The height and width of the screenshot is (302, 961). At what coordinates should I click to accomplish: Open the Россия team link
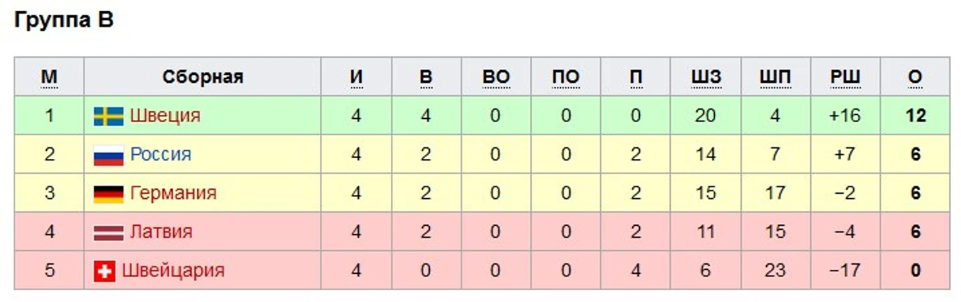click(x=161, y=154)
